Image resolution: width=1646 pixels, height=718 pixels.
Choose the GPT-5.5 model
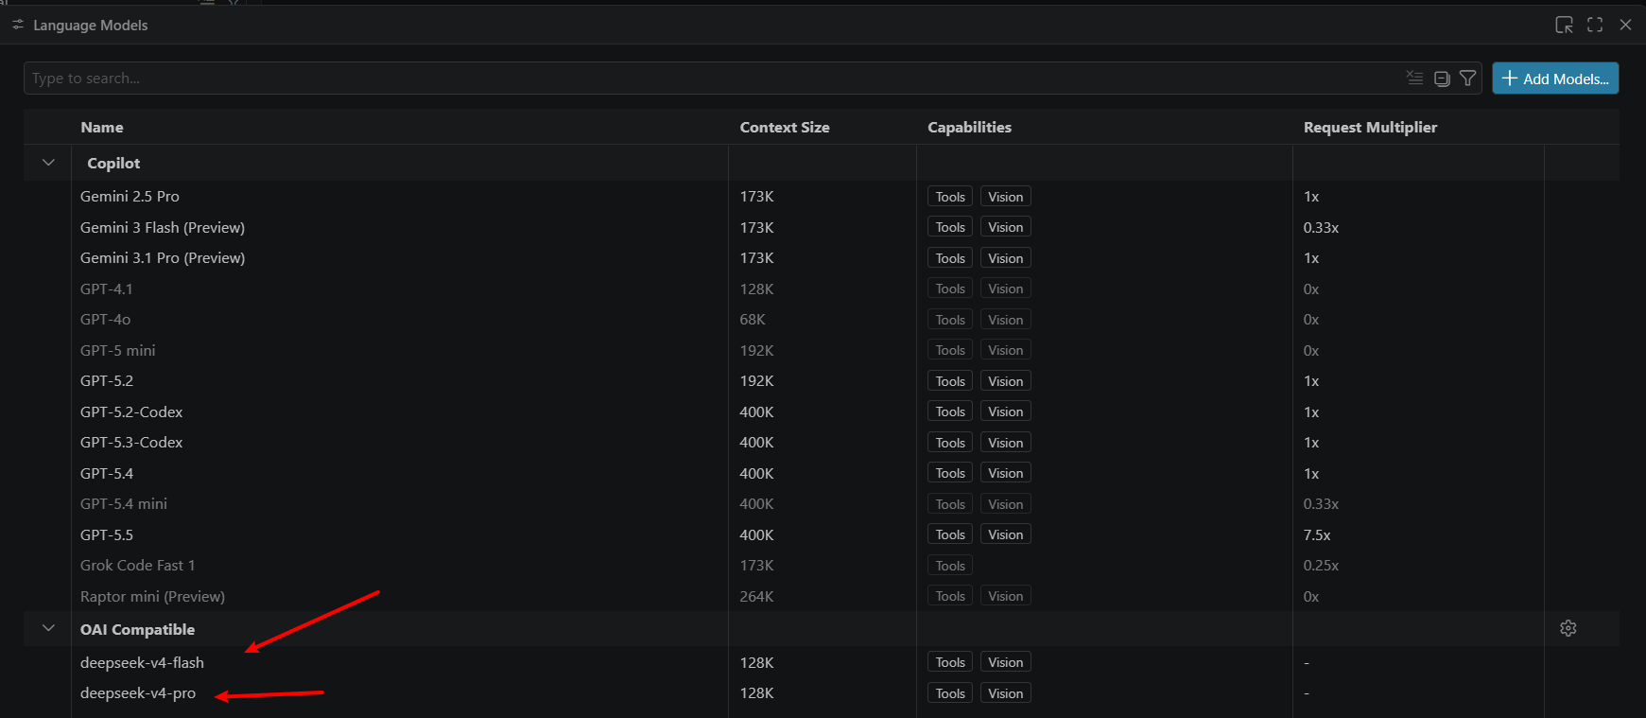pyautogui.click(x=107, y=534)
